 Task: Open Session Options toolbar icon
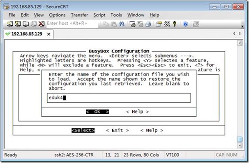pyautogui.click(x=159, y=24)
